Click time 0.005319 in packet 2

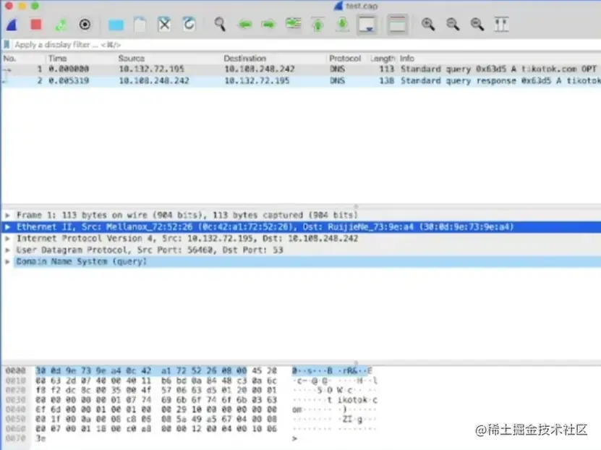pos(69,81)
